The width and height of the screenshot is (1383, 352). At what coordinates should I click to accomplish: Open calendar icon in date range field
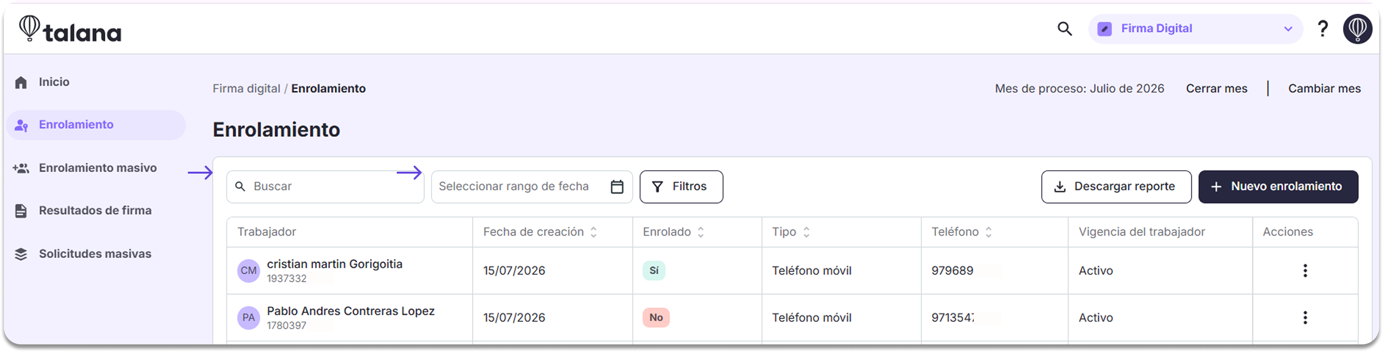tap(617, 187)
